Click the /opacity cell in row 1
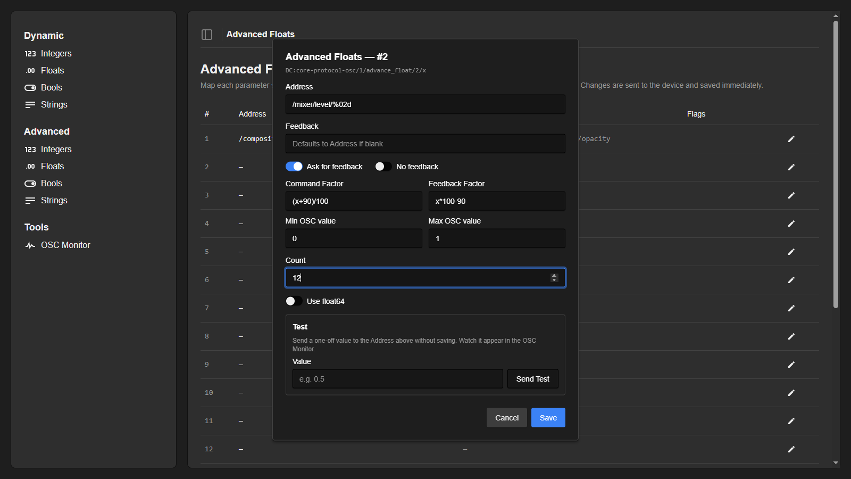851x479 pixels. (x=595, y=139)
